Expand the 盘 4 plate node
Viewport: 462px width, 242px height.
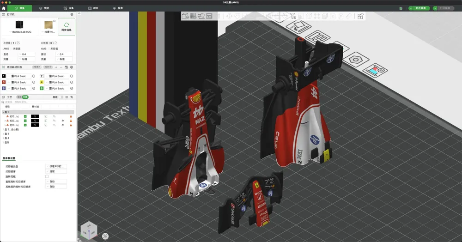coord(3,138)
